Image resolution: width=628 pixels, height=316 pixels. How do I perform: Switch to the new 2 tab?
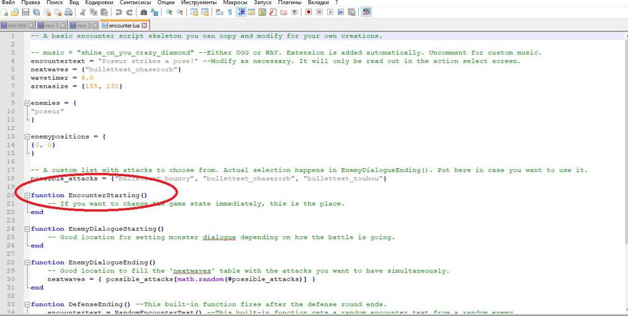(x=84, y=26)
